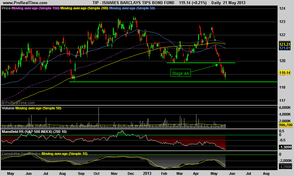Screen dimensions: 294x176
Task: Click the Price label in chart legend
Action: tap(6, 8)
